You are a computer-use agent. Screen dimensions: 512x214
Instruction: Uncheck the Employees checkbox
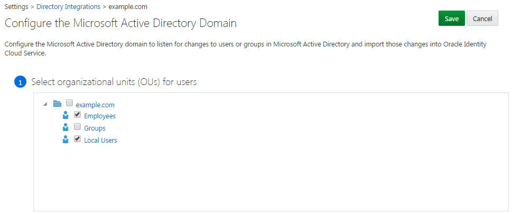pyautogui.click(x=78, y=115)
